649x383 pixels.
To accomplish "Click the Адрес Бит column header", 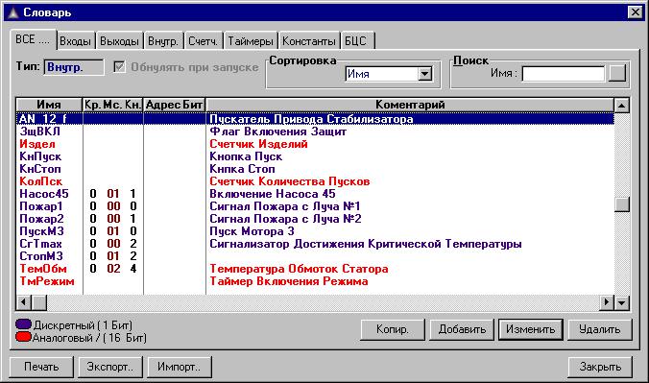I will point(175,105).
